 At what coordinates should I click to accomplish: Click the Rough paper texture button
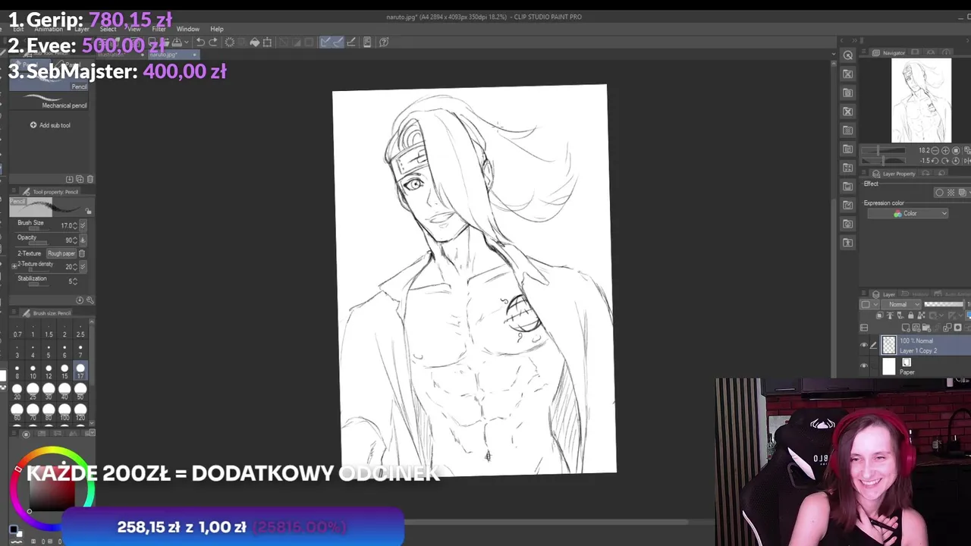coord(61,253)
